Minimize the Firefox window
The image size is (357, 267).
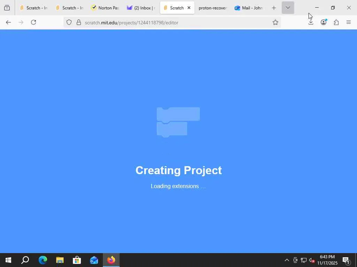[x=317, y=8]
